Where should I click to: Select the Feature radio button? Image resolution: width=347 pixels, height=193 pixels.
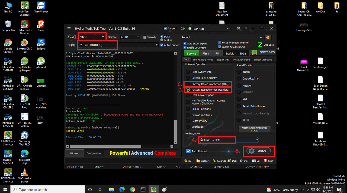tap(166, 40)
